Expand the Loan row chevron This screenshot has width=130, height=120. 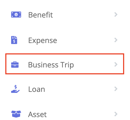coord(116,89)
